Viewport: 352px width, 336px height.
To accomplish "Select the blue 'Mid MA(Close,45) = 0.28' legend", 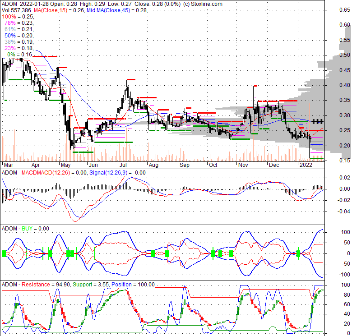I will 117,10.
